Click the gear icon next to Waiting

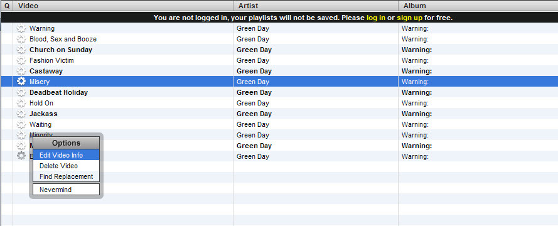[21, 124]
